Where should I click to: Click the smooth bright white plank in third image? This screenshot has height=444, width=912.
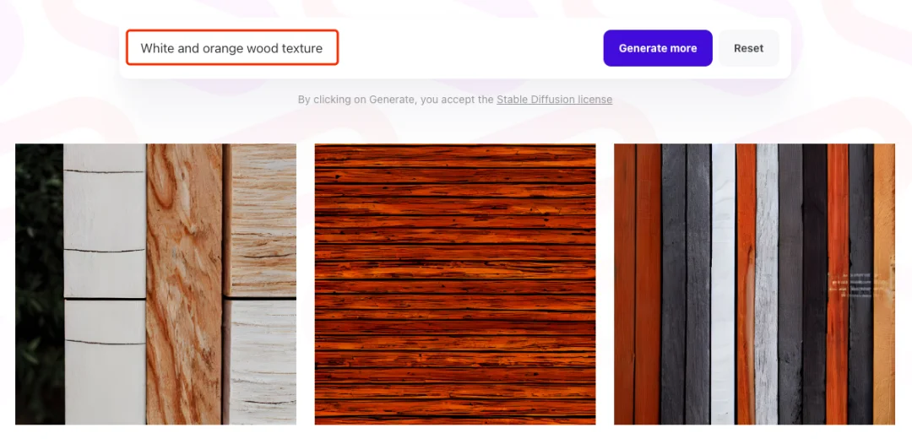723,284
